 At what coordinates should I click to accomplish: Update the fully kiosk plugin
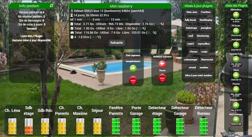(x=190, y=20)
